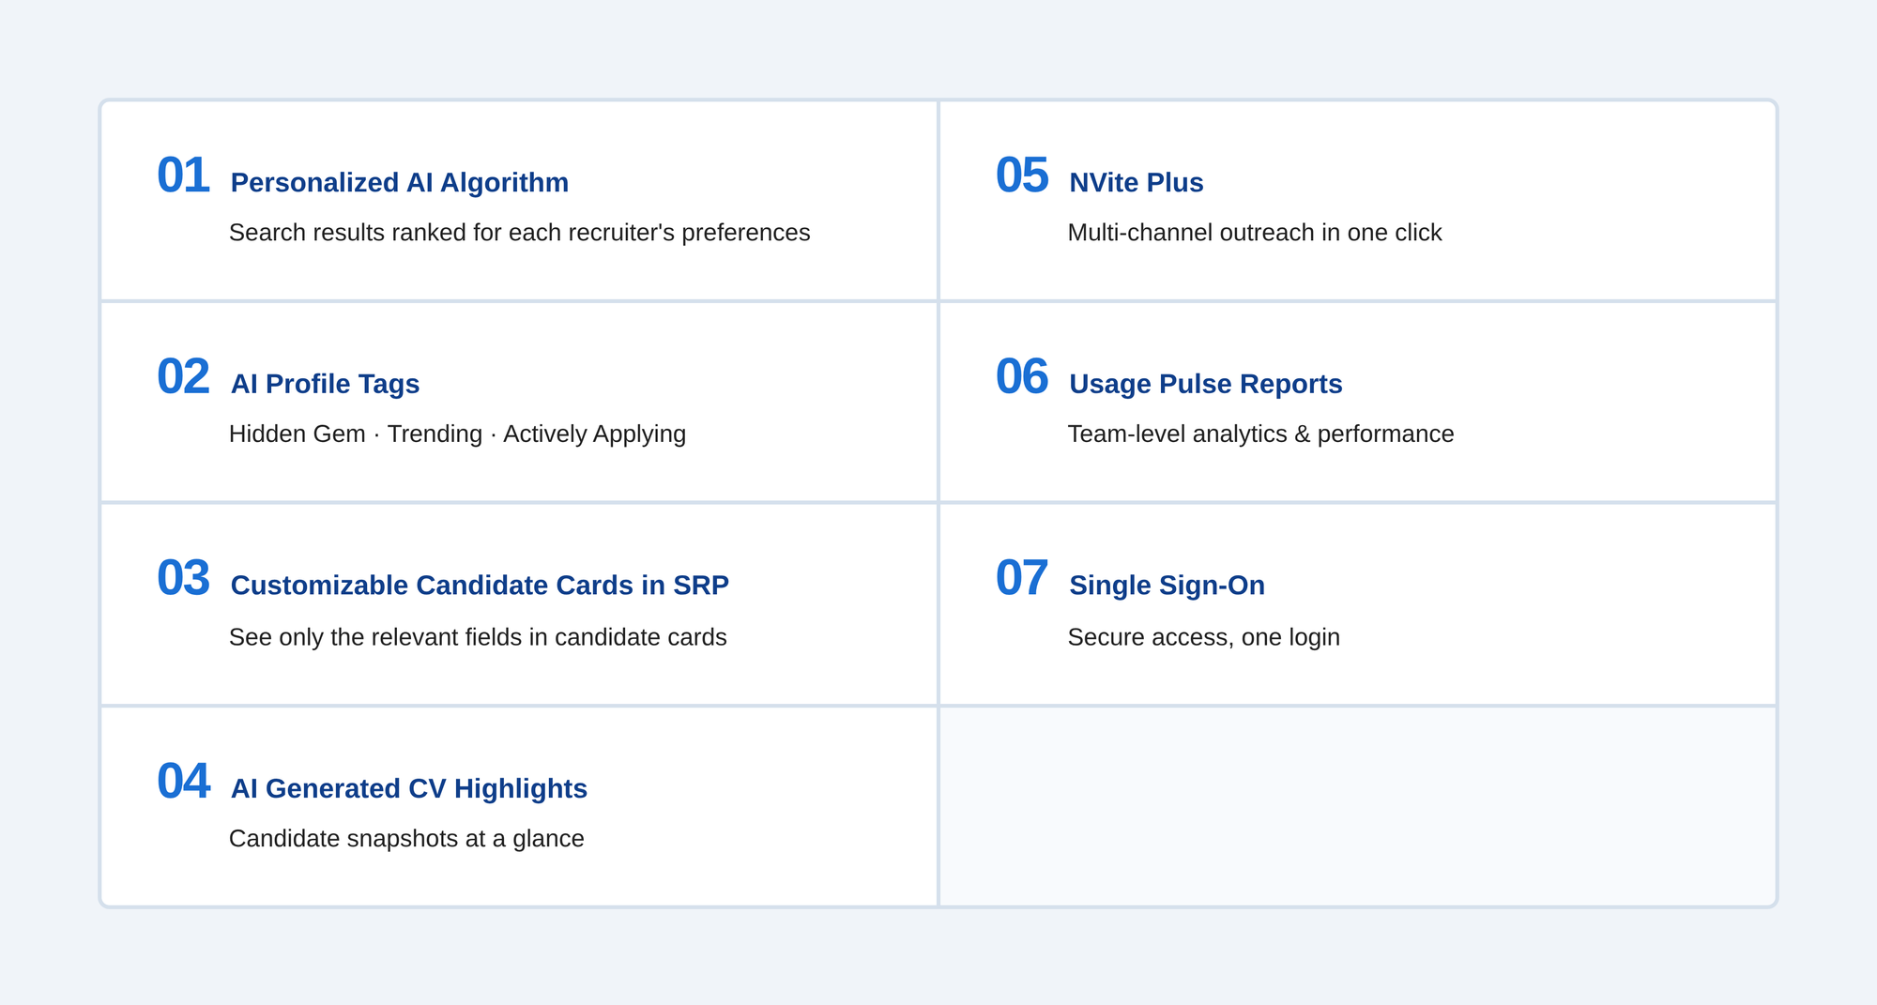Click the 04 number badge
1877x1005 pixels.
[x=183, y=782]
